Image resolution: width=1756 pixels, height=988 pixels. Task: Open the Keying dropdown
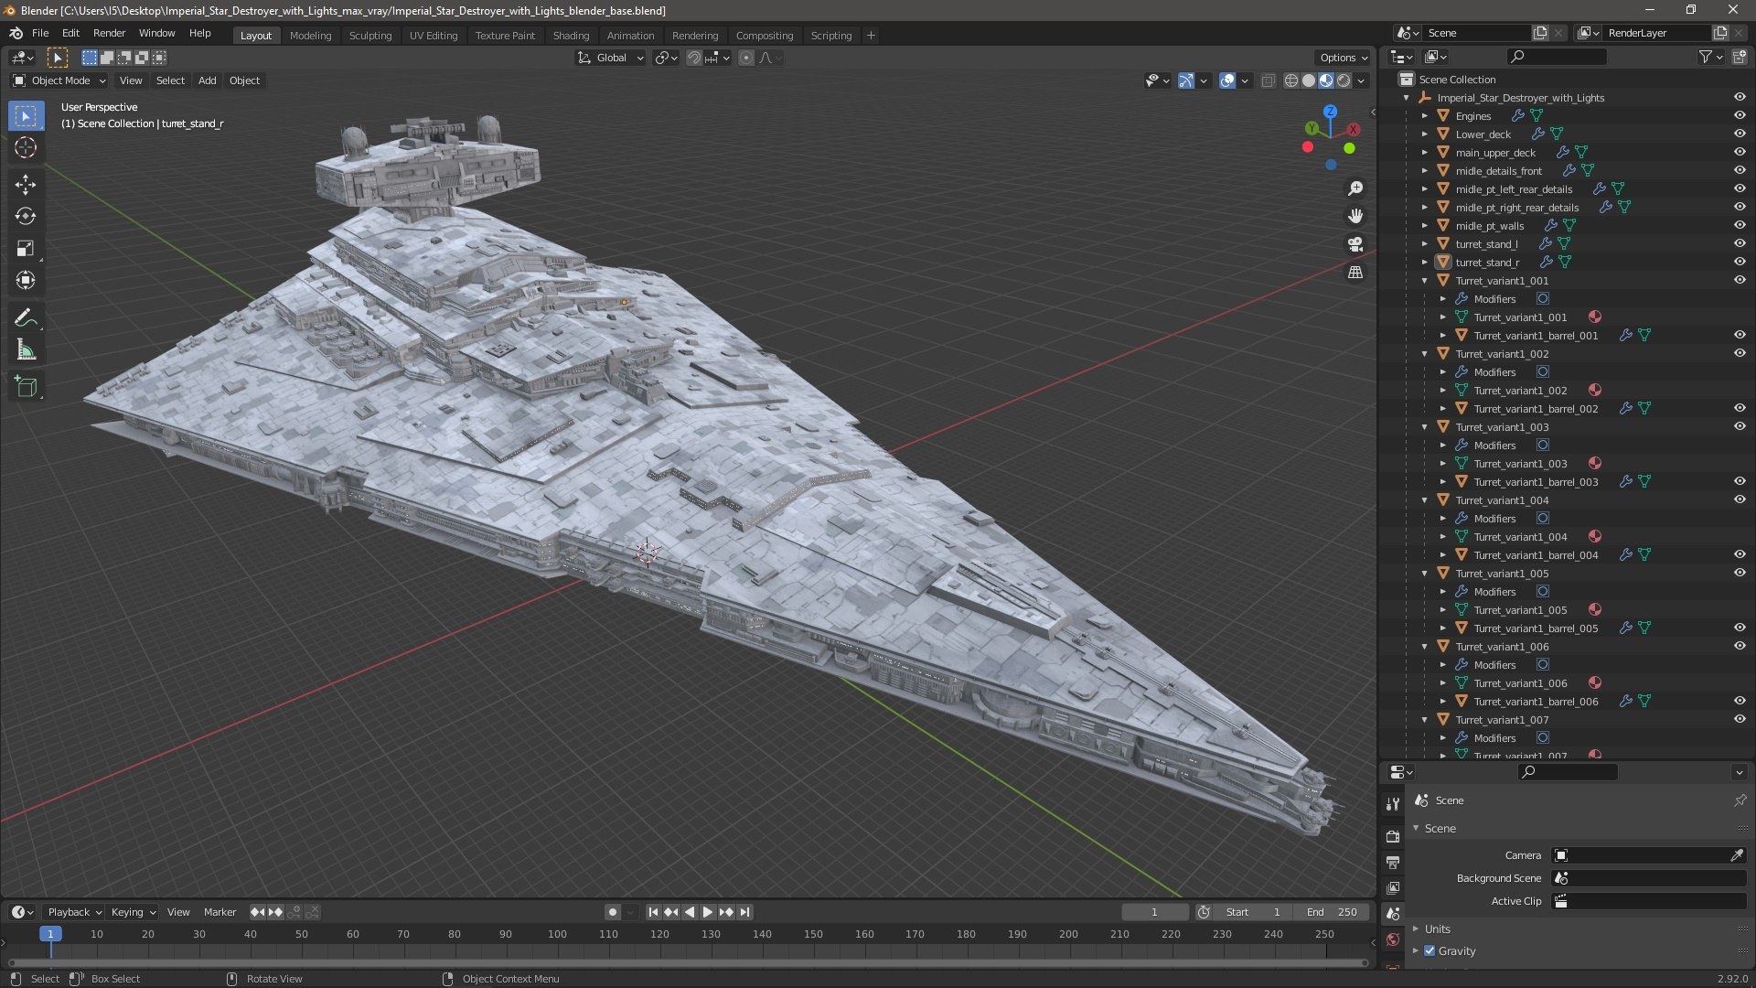point(133,912)
